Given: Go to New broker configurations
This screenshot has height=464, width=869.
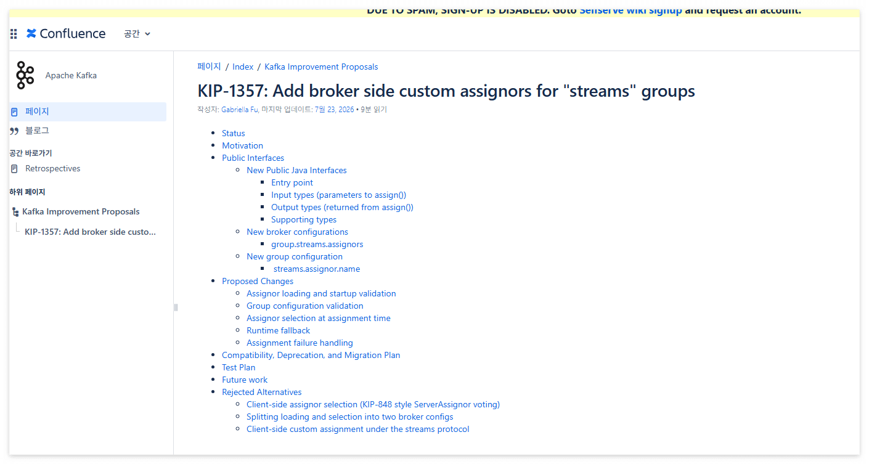Looking at the screenshot, I should click(297, 232).
